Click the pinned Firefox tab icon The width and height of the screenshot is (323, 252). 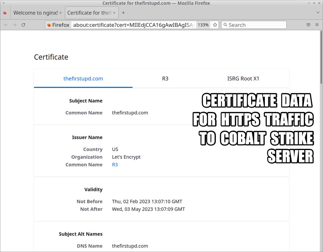[5, 13]
